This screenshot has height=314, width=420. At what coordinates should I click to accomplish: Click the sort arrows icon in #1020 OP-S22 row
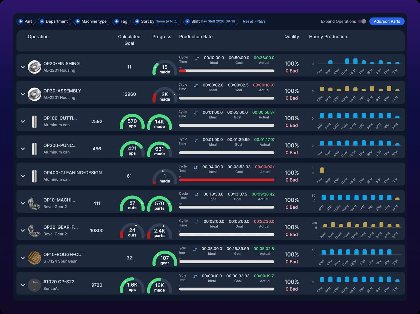click(x=195, y=277)
